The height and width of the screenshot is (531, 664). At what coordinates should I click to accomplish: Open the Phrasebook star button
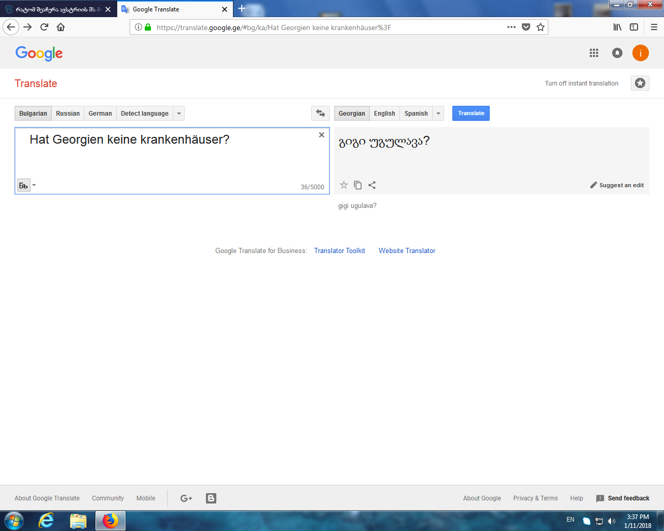point(640,83)
